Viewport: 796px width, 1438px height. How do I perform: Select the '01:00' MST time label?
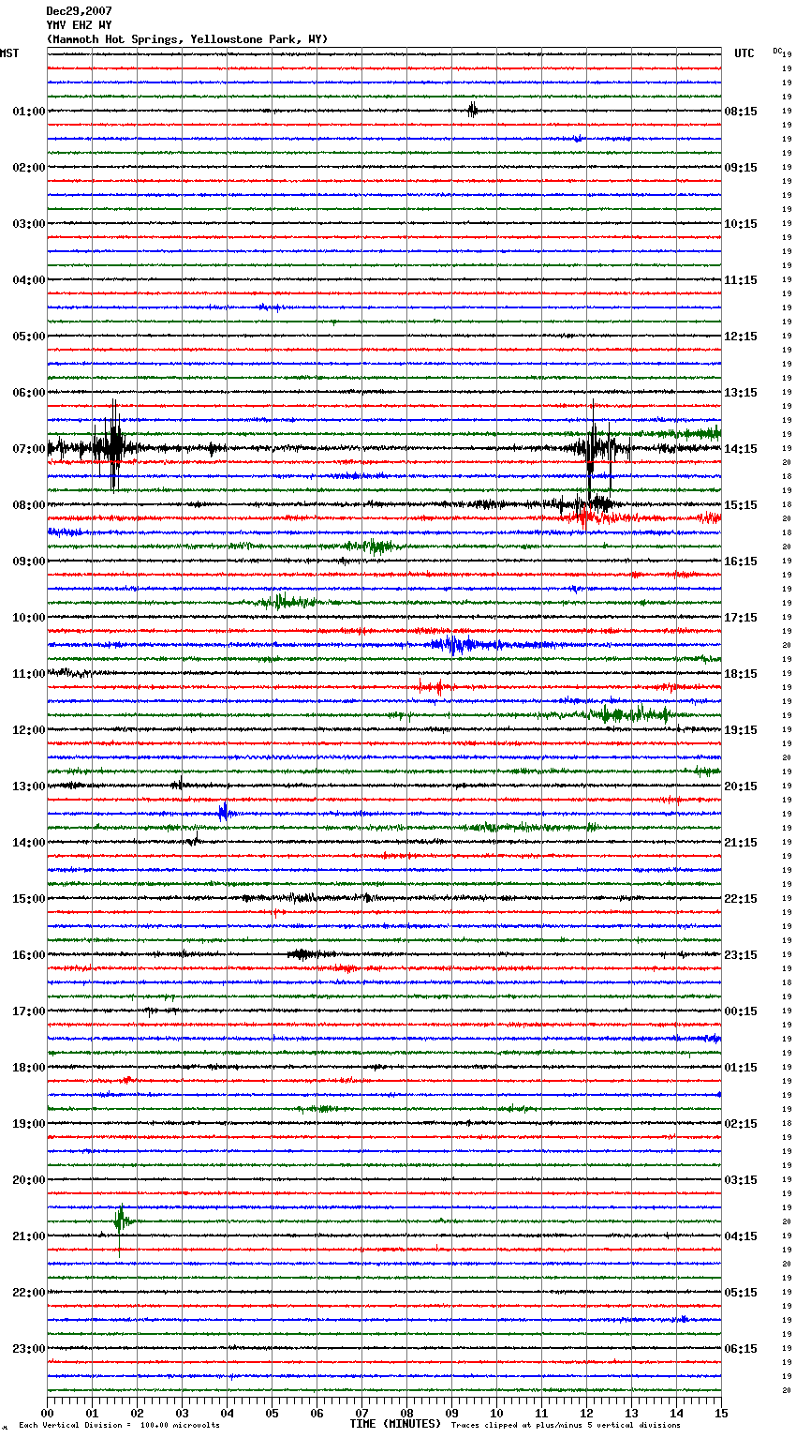(29, 112)
